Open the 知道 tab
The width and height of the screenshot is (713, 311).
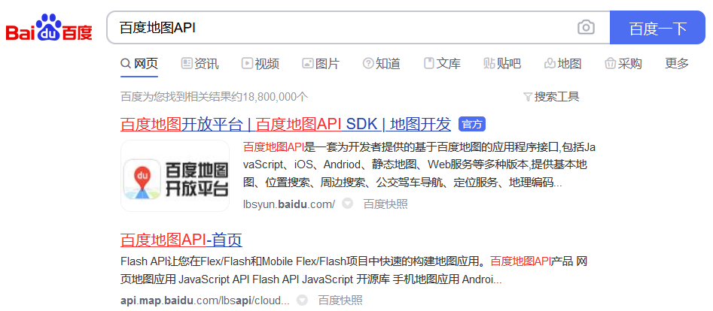pyautogui.click(x=382, y=64)
